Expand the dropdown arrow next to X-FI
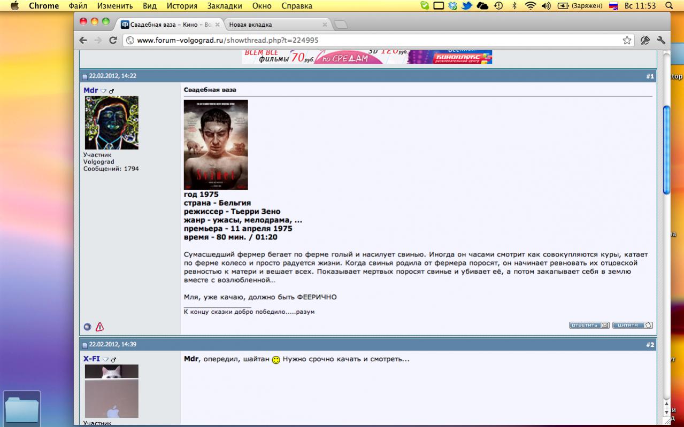The width and height of the screenshot is (684, 427). pos(105,359)
